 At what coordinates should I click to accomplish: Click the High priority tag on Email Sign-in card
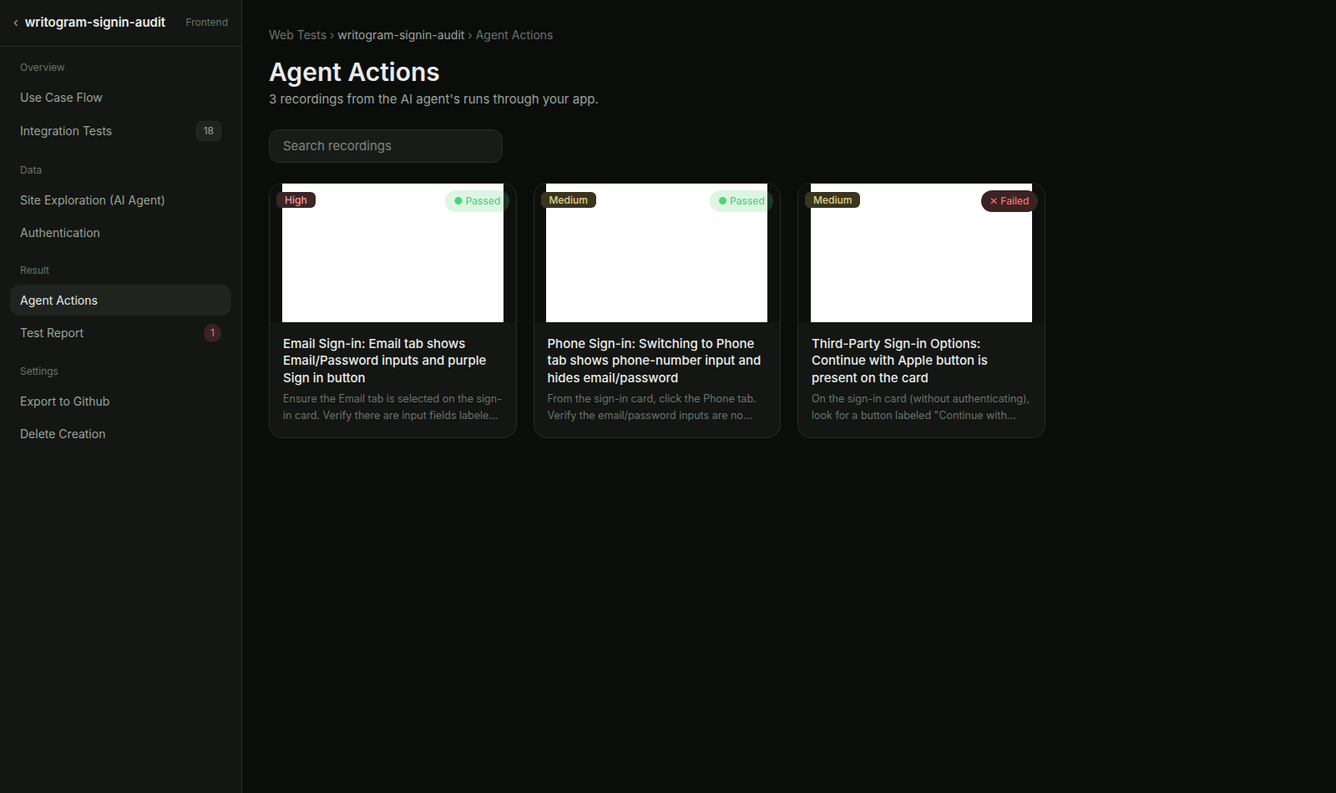coord(296,200)
